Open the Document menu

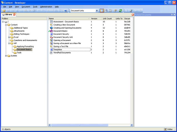click(26, 7)
